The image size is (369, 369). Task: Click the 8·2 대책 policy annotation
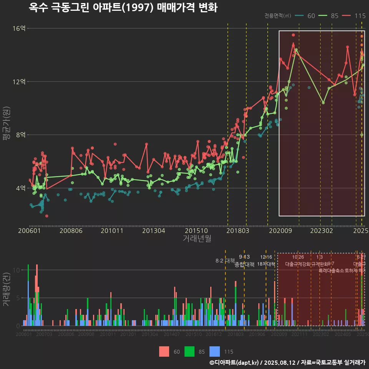pyautogui.click(x=225, y=261)
